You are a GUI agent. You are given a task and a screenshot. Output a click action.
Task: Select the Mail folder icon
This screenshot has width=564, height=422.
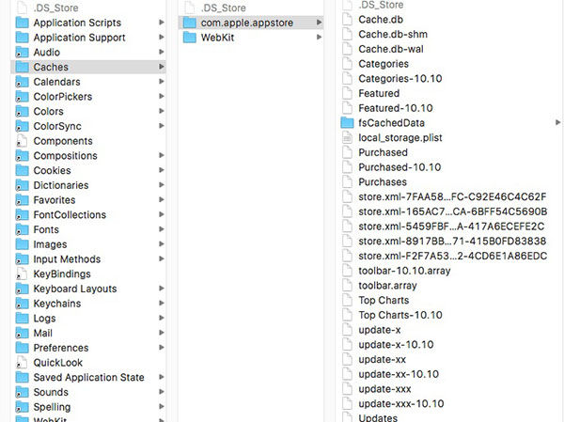click(23, 333)
